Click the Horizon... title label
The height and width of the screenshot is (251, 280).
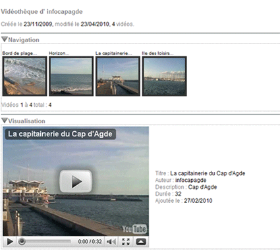[59, 53]
